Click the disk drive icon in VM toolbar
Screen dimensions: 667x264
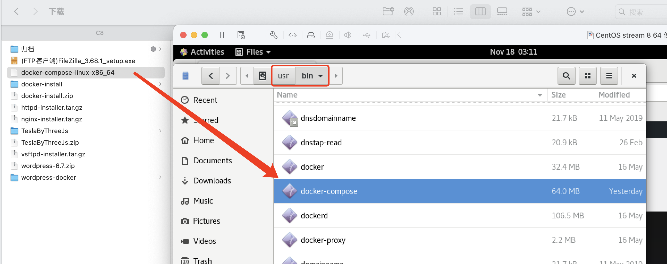tap(311, 35)
